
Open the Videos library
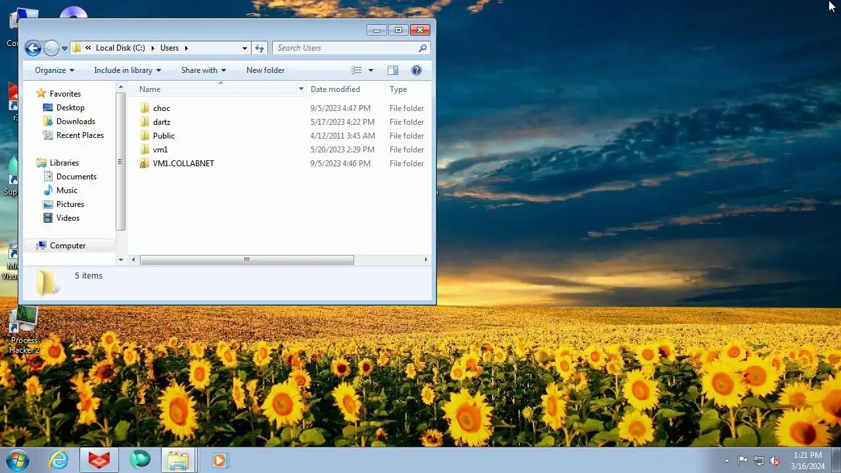coord(68,218)
